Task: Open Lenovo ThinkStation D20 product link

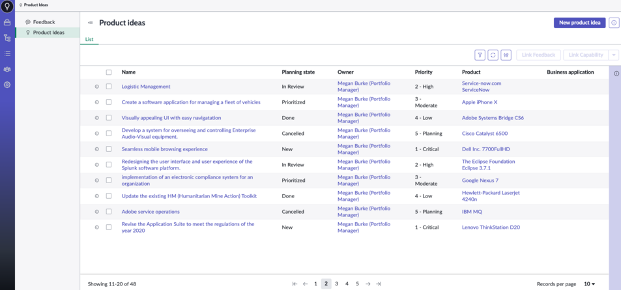Action: pos(491,227)
